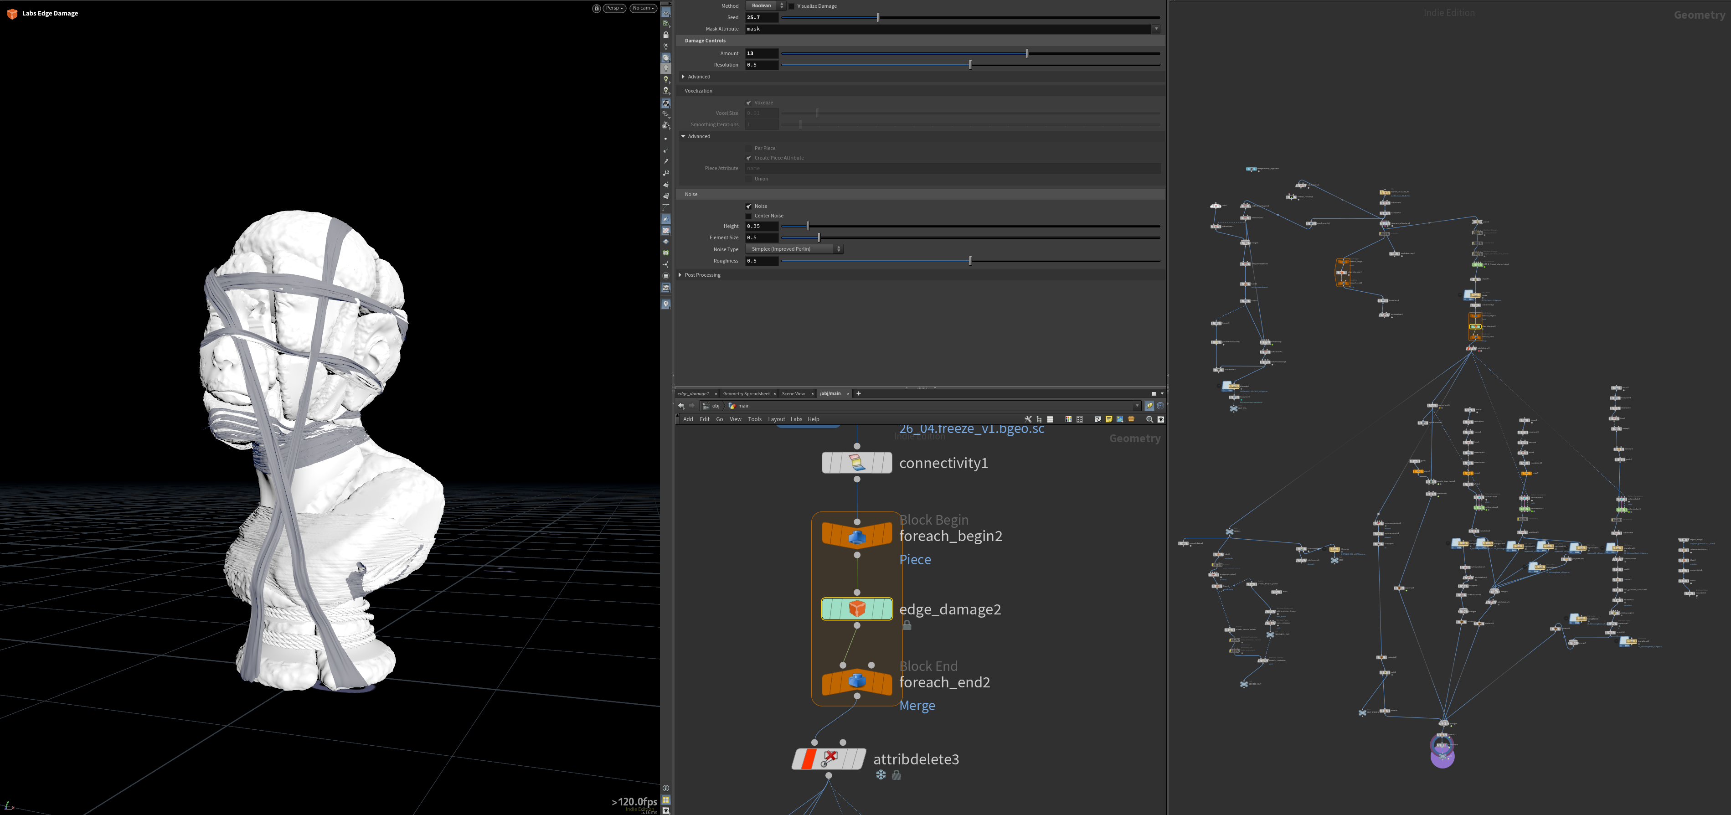The height and width of the screenshot is (815, 1731).
Task: Switch to the Geometry Spreadsheet tab
Action: pos(746,394)
